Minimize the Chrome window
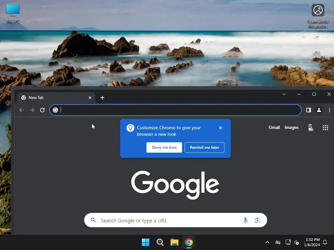The height and width of the screenshot is (250, 334). [x=299, y=94]
